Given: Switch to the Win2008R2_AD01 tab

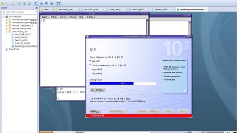Looking at the screenshot, I should click(x=91, y=10).
